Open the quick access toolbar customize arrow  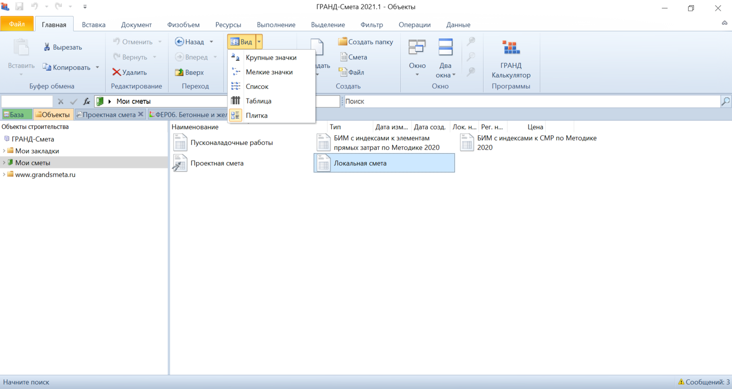click(x=85, y=7)
